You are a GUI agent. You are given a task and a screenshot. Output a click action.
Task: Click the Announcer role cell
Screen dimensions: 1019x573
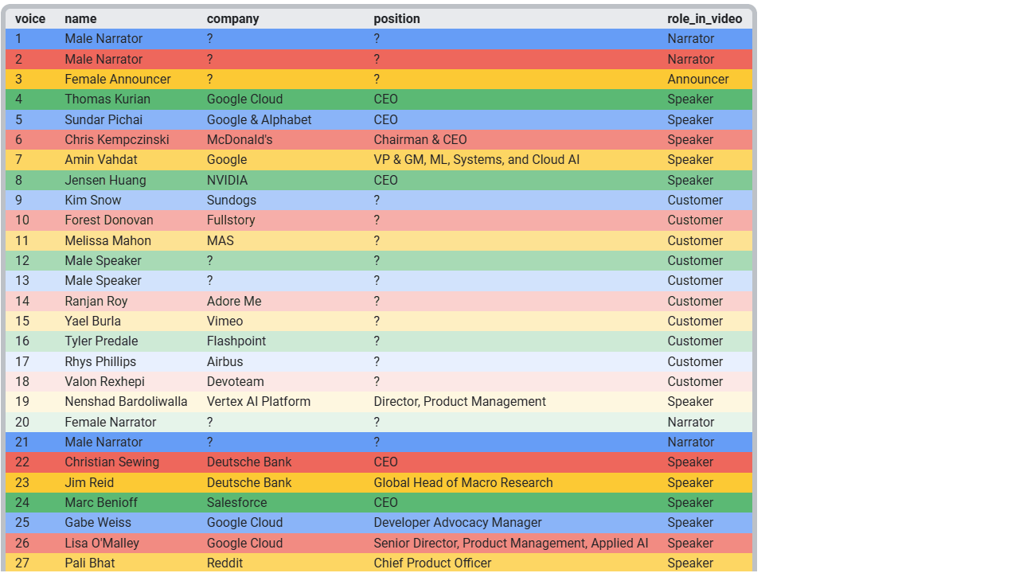tap(697, 80)
